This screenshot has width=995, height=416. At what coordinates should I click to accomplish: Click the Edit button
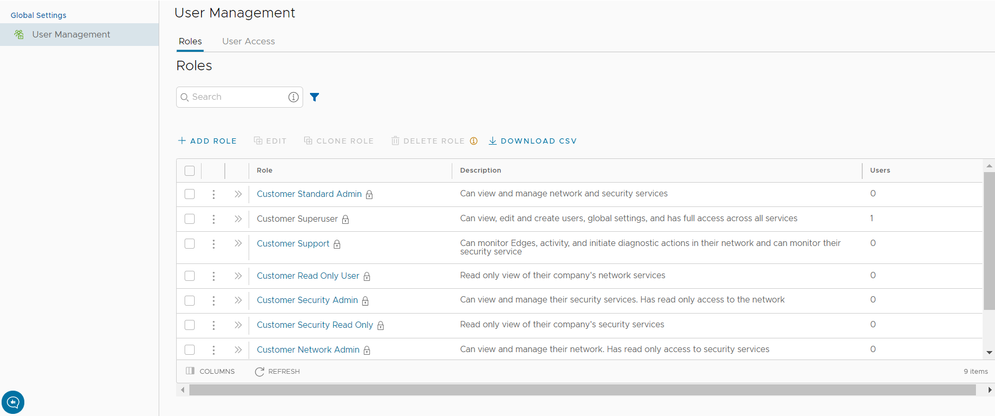270,141
